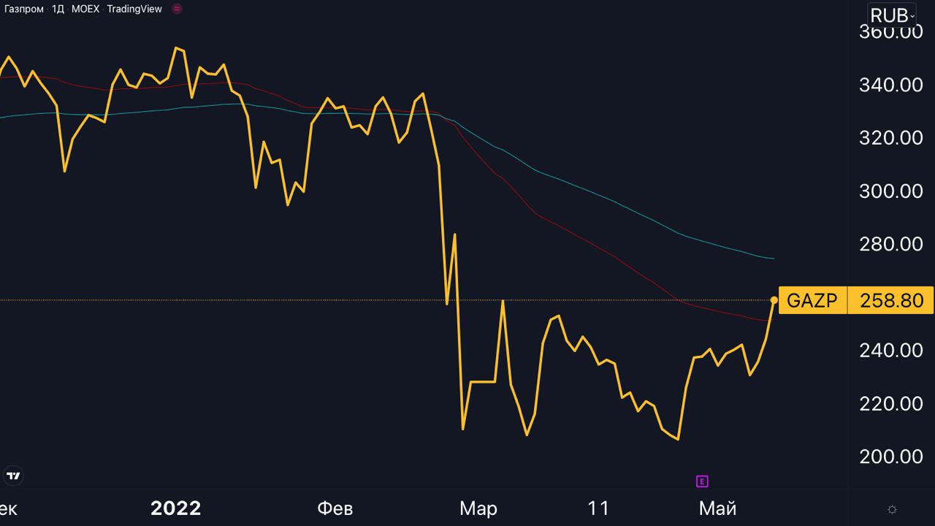Click the Май label on the time axis
Image resolution: width=935 pixels, height=526 pixels.
(x=717, y=508)
